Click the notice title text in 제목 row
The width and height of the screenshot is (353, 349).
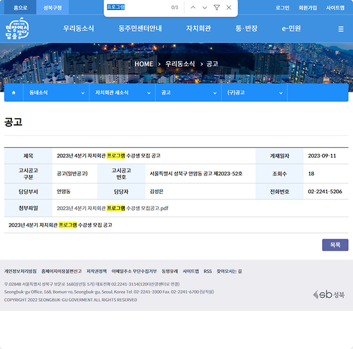[108, 156]
